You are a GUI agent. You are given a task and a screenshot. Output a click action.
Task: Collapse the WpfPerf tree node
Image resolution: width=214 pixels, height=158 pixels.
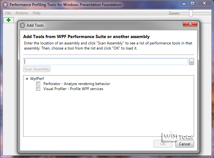[27, 78]
